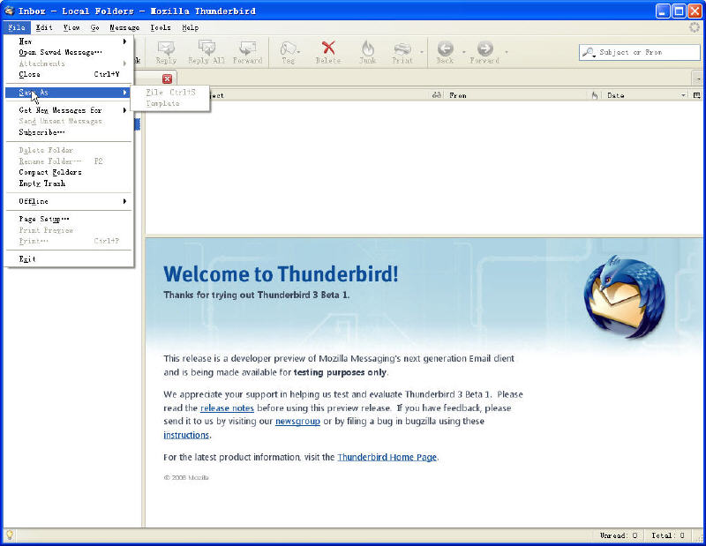706x546 pixels.
Task: Click the Total: 0 status text
Action: tap(668, 535)
